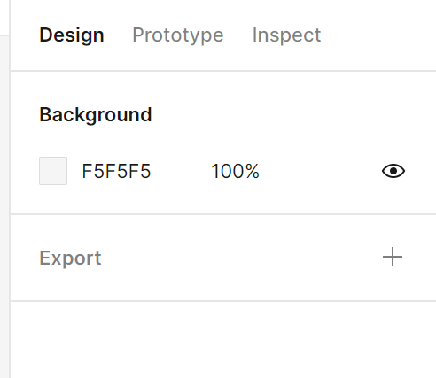The height and width of the screenshot is (378, 436).
Task: Edit the background hex value F5F5F5
Action: click(x=116, y=171)
